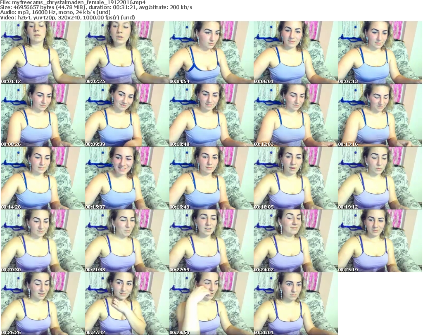The height and width of the screenshot is (335, 423).
Task: Choose the thumbnail stamped 00:28:50
Action: (x=211, y=304)
